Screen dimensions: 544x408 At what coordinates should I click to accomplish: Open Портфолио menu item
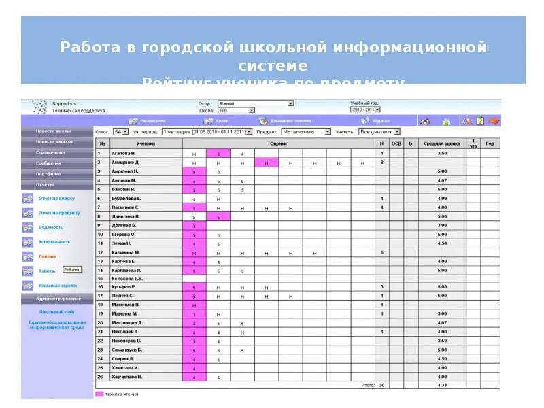pyautogui.click(x=57, y=174)
